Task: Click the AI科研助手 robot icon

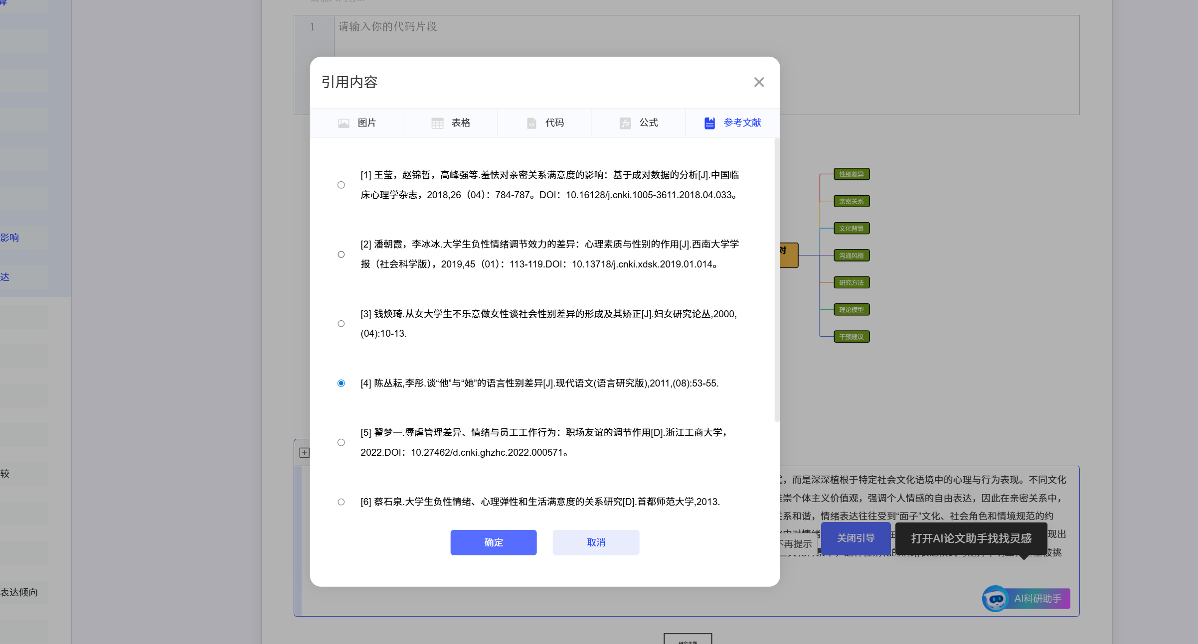Action: point(996,599)
